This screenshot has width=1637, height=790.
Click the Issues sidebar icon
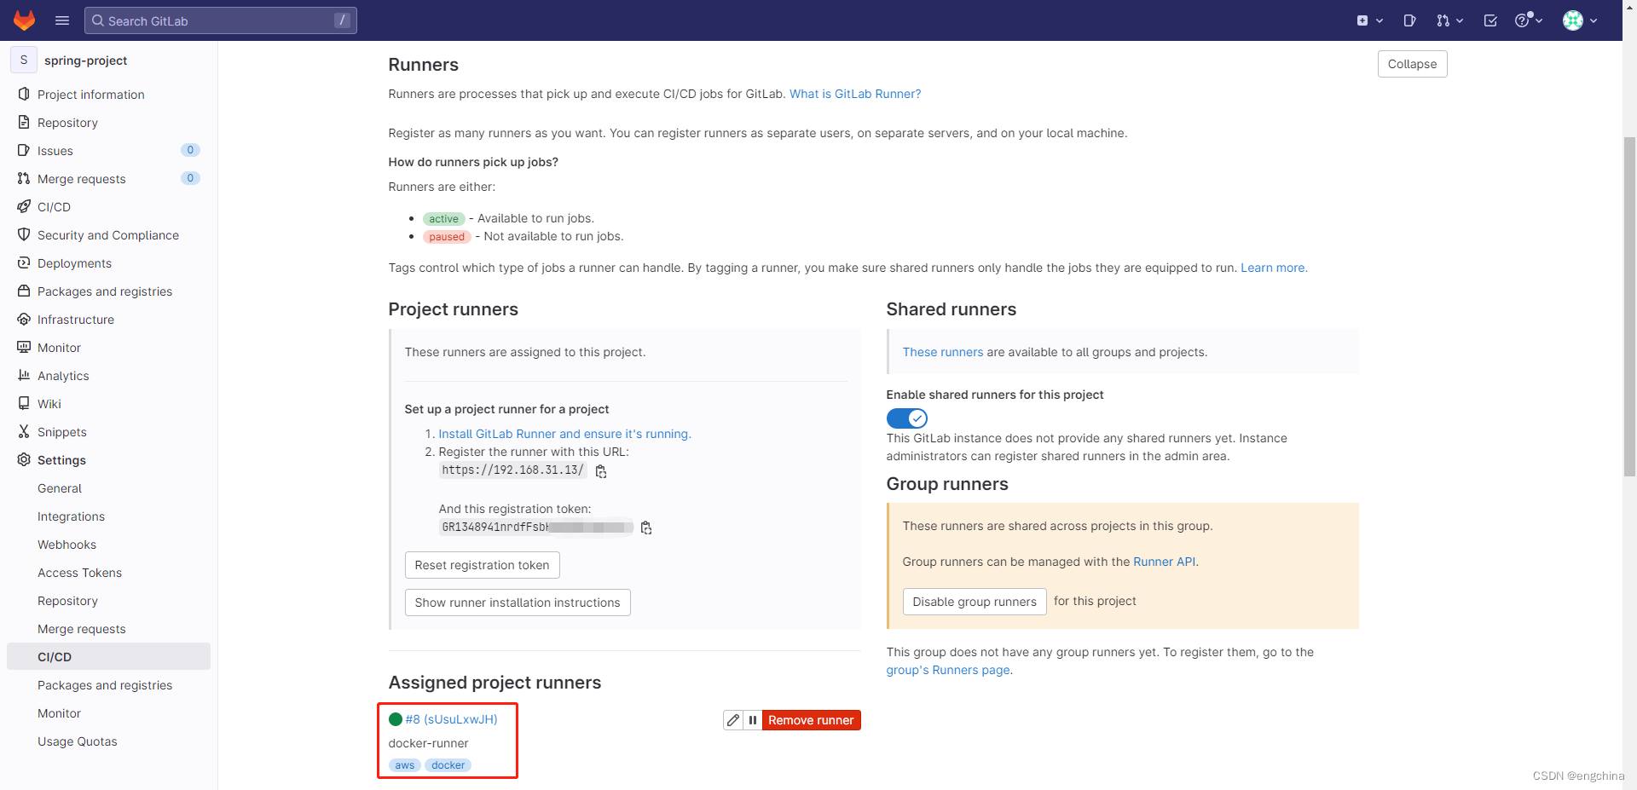[24, 150]
